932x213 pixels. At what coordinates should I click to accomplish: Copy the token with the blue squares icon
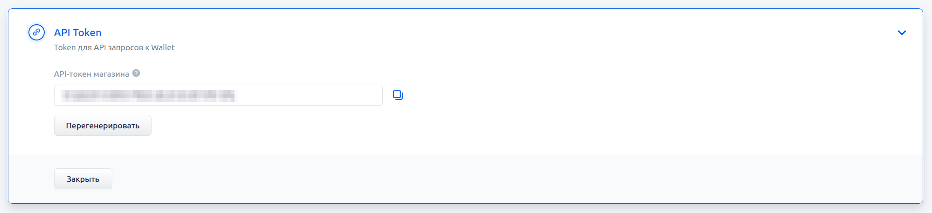[398, 95]
